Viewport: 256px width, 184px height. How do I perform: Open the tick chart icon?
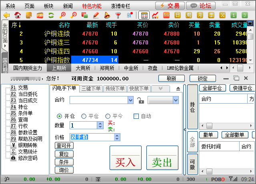tap(166, 16)
